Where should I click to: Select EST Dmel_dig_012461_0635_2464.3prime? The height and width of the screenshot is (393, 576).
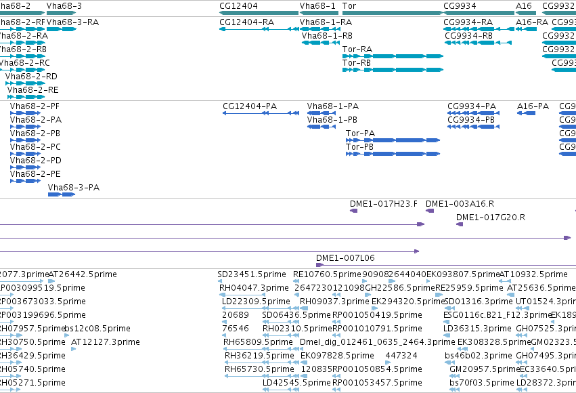[377, 343]
